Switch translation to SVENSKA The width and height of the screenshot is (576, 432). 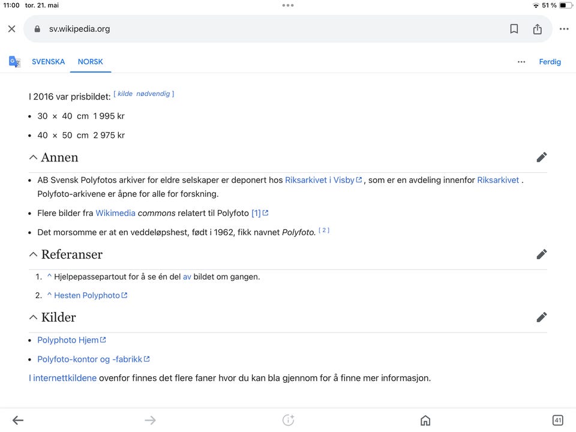48,61
